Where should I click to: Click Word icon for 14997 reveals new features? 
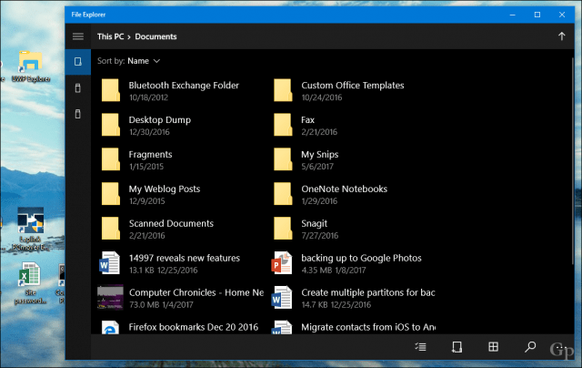(x=109, y=263)
